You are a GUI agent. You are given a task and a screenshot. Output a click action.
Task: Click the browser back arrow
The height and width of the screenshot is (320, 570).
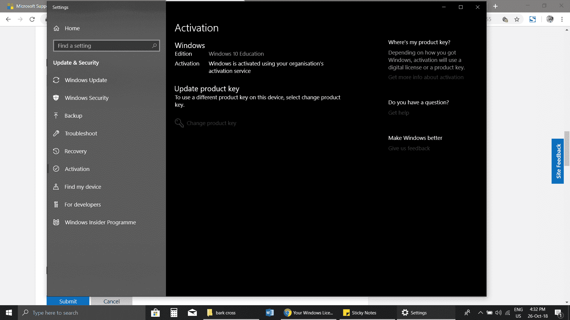(8, 19)
